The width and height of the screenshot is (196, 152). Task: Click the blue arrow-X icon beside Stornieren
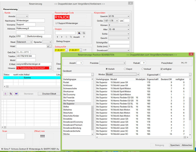coord(16,94)
